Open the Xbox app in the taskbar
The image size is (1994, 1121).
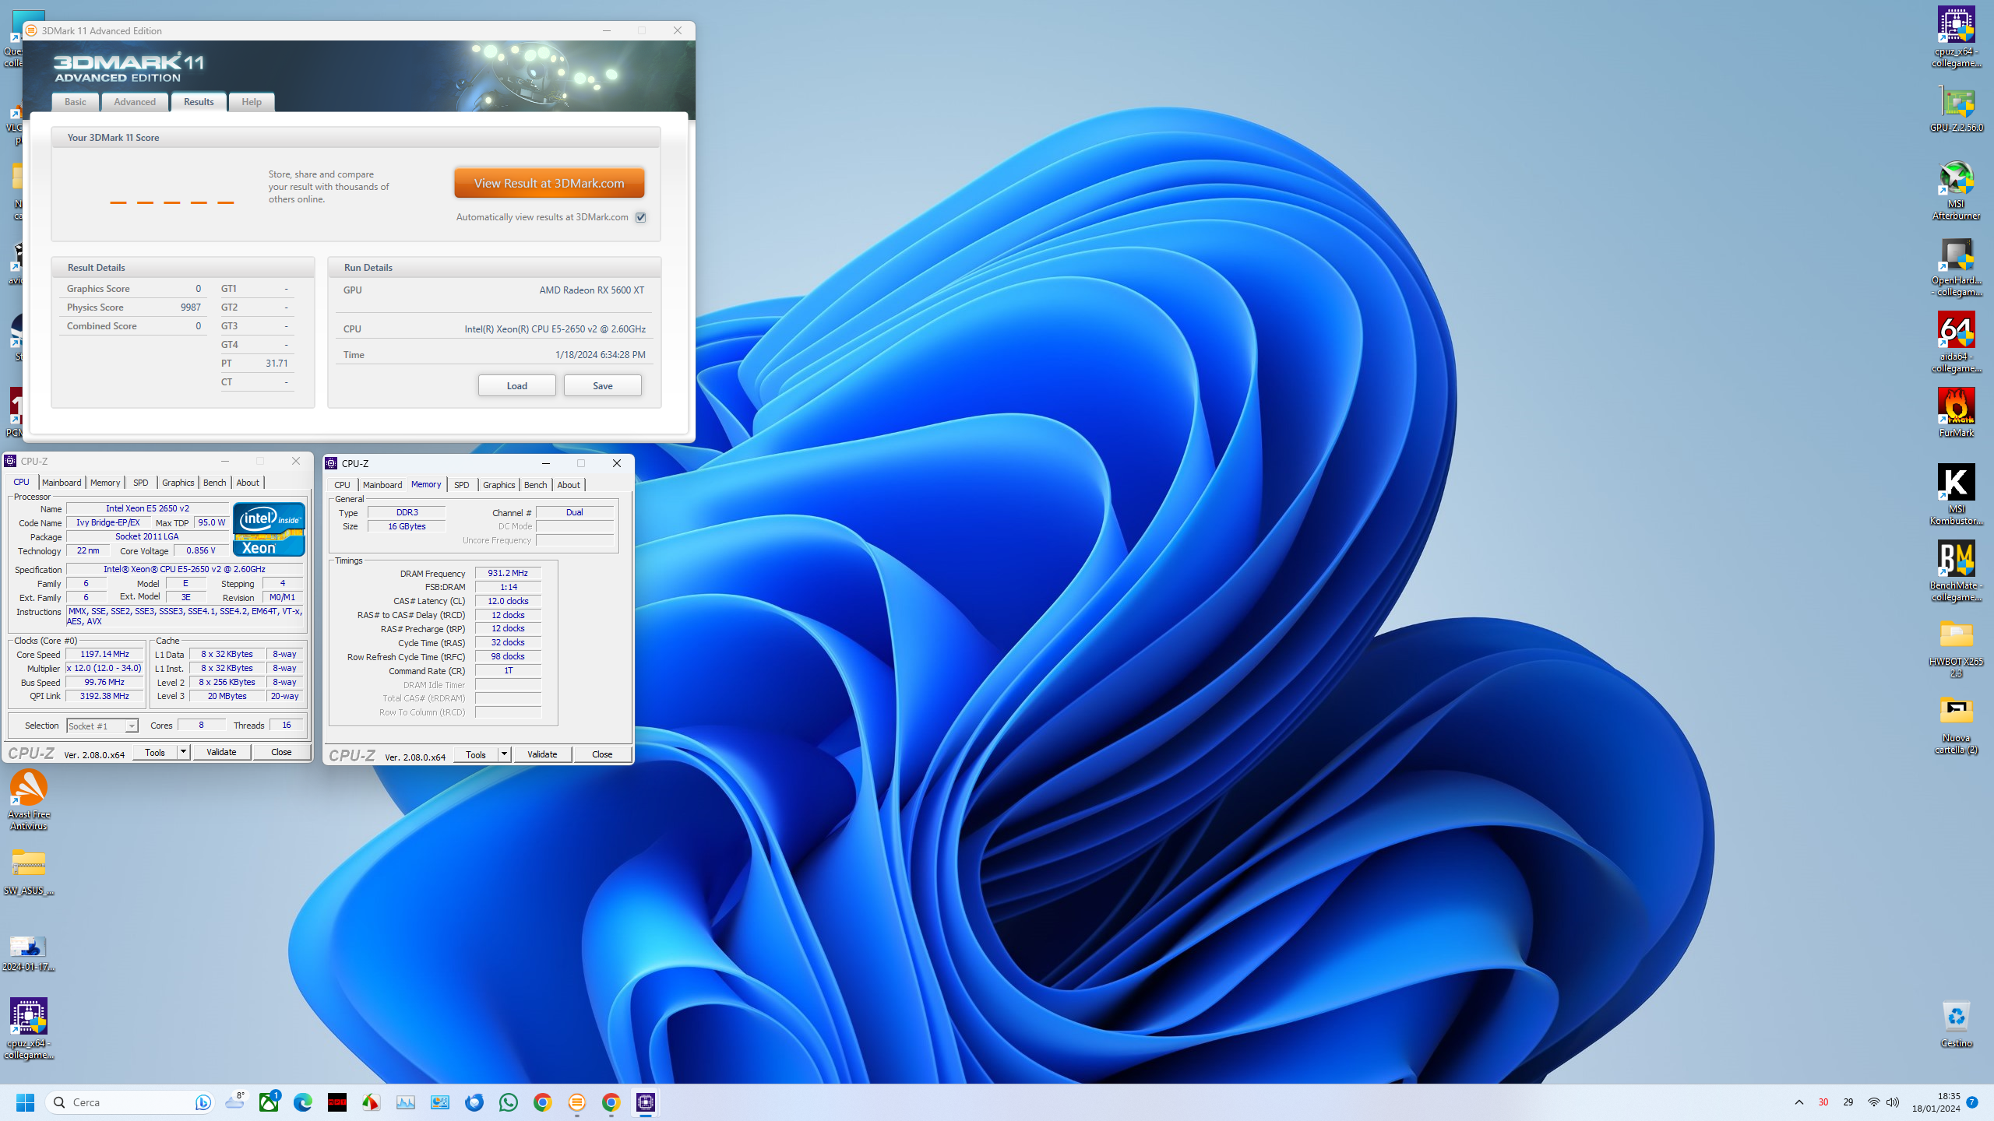coord(270,1102)
